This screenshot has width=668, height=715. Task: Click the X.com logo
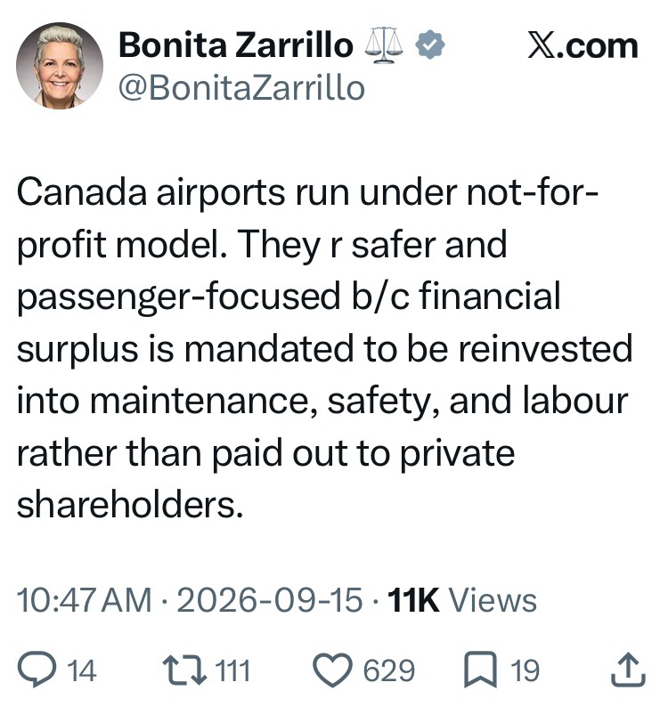click(x=582, y=45)
